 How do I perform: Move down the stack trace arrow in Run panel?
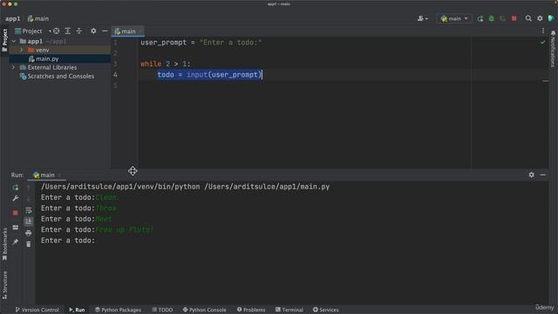[x=29, y=199]
